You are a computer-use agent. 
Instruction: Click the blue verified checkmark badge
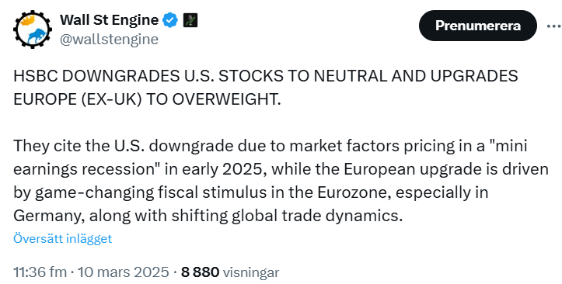click(170, 20)
